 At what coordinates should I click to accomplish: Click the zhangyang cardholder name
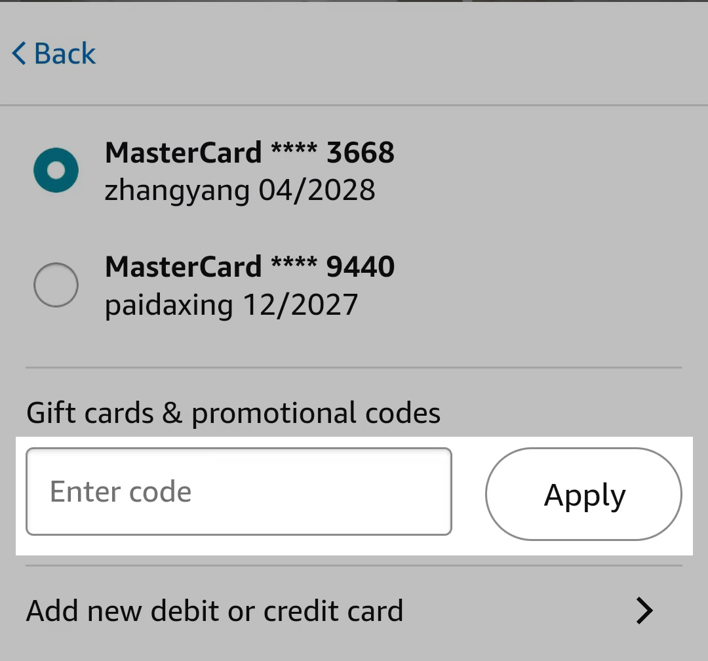coord(177,191)
